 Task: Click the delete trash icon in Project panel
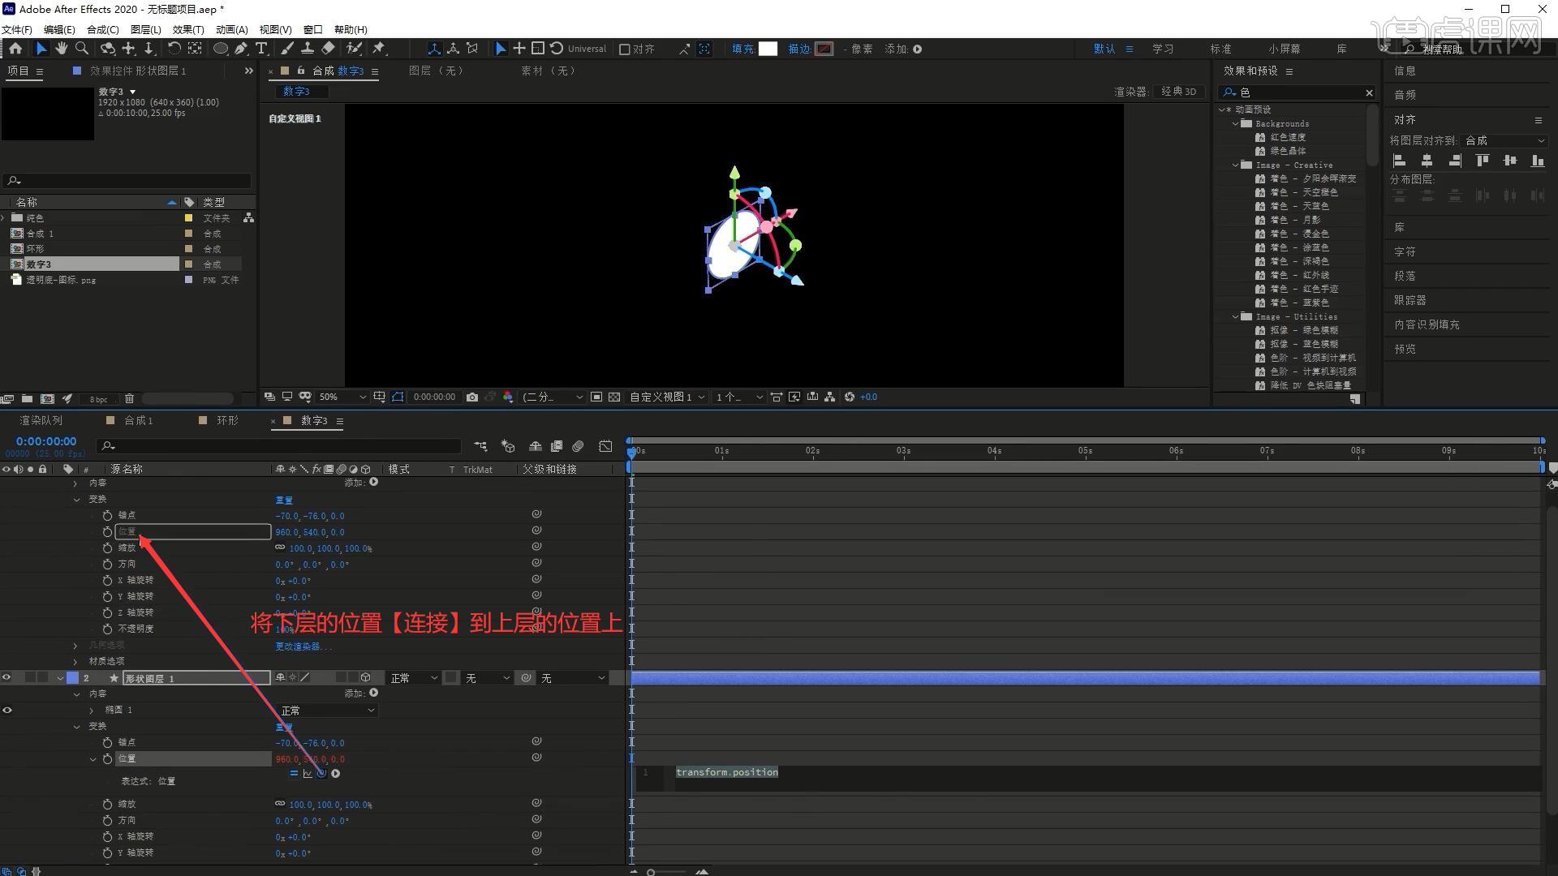[129, 399]
